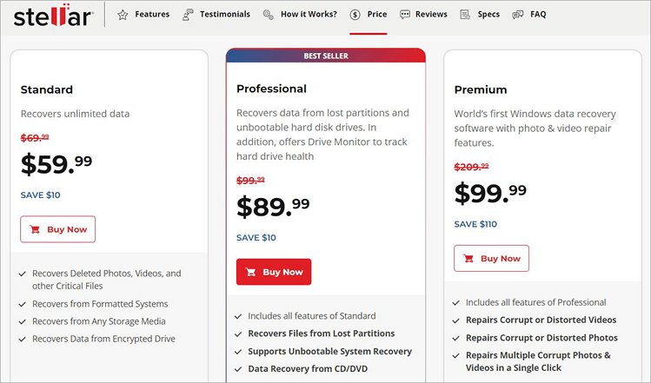The width and height of the screenshot is (651, 383).
Task: Click cart icon in Premium Buy Now
Action: point(468,259)
